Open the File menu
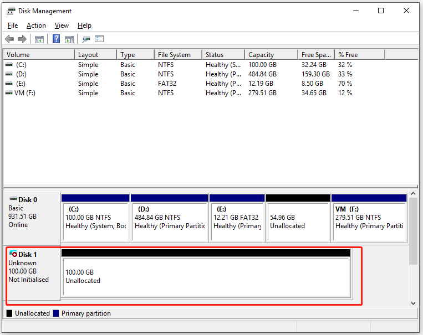 pos(13,25)
